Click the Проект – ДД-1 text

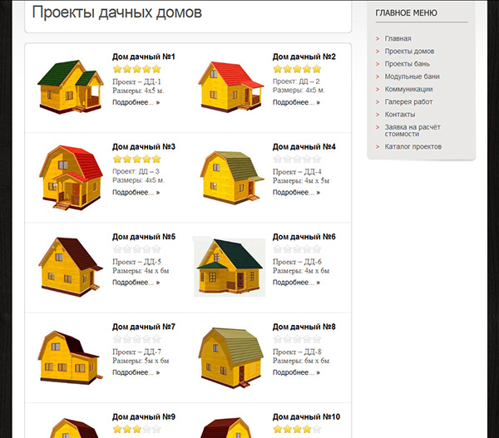pos(137,81)
